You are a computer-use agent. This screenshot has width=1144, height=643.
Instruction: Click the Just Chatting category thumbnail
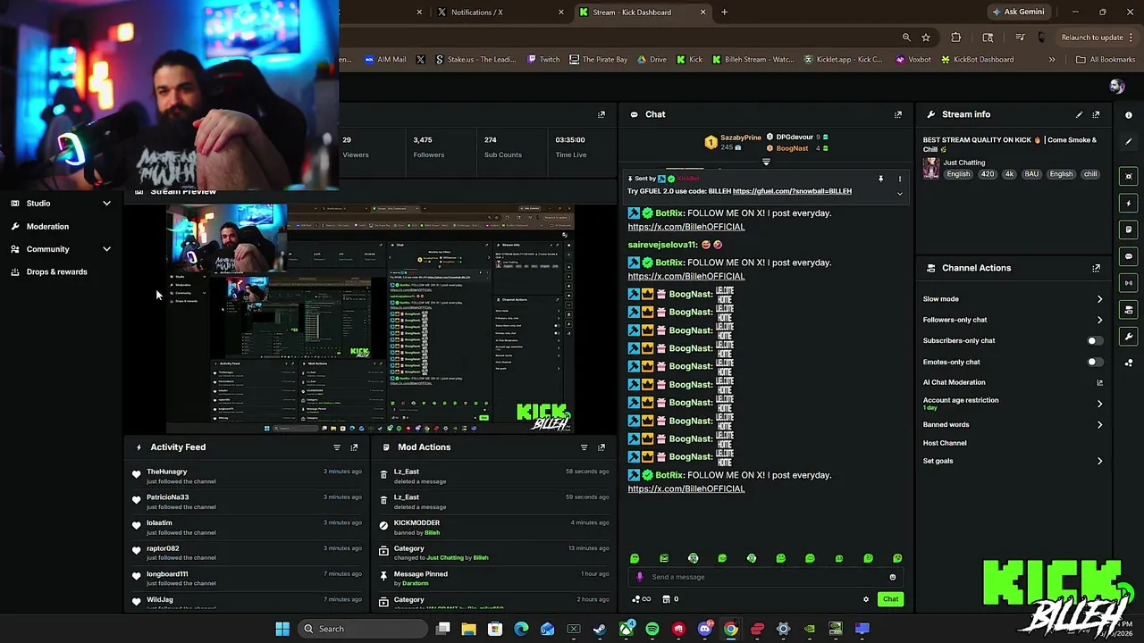click(931, 169)
